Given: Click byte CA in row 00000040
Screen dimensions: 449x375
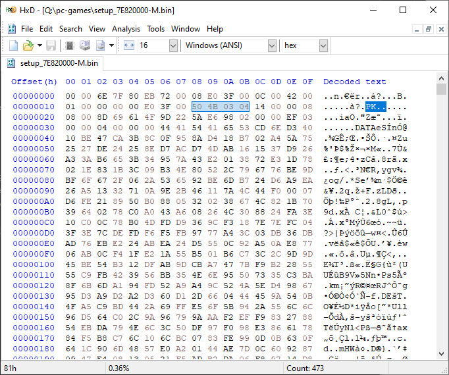Looking at the screenshot, I should [x=118, y=138].
